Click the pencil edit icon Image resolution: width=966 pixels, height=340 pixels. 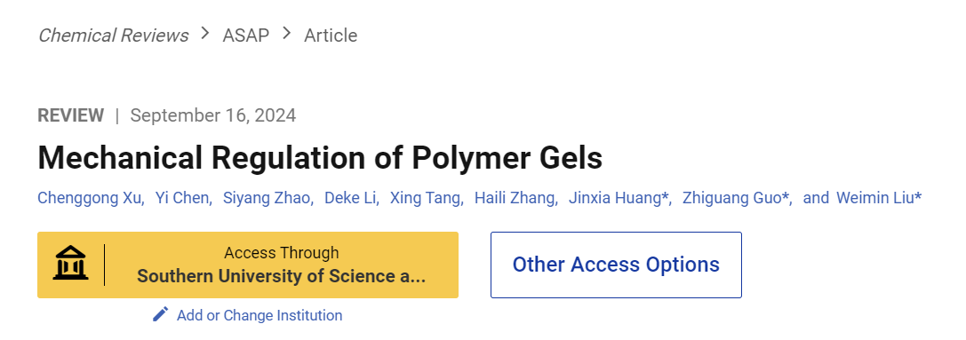161,315
